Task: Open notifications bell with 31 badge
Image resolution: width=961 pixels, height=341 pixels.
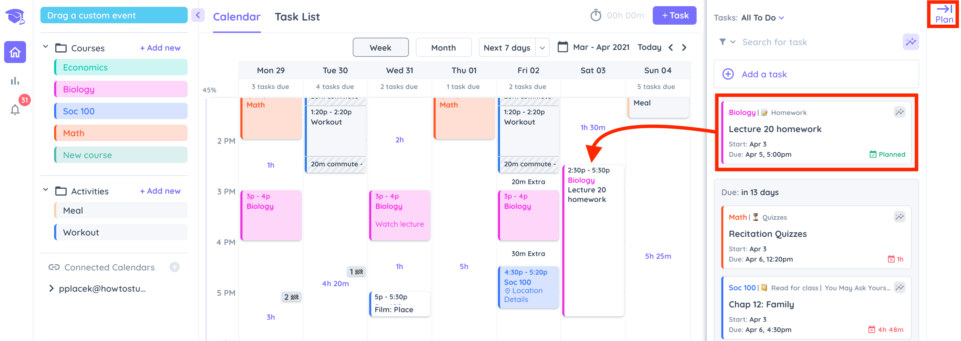Action: [x=15, y=110]
